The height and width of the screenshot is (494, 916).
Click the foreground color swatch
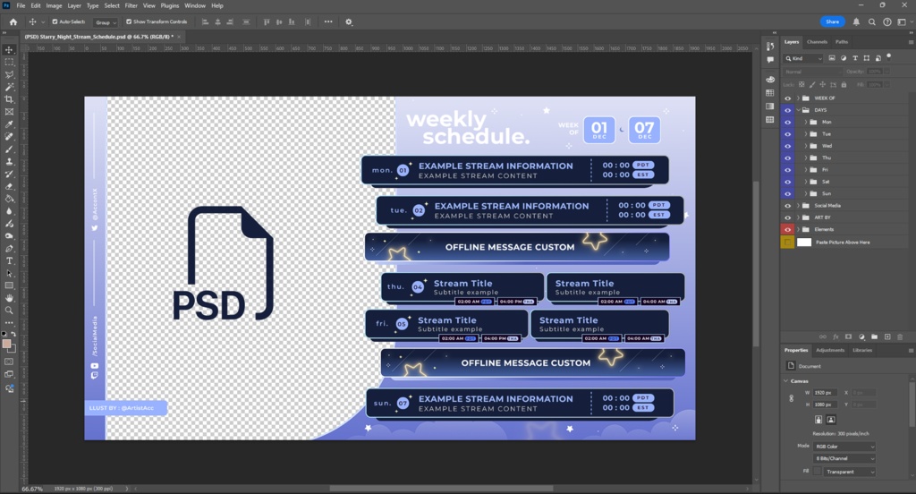(7, 344)
